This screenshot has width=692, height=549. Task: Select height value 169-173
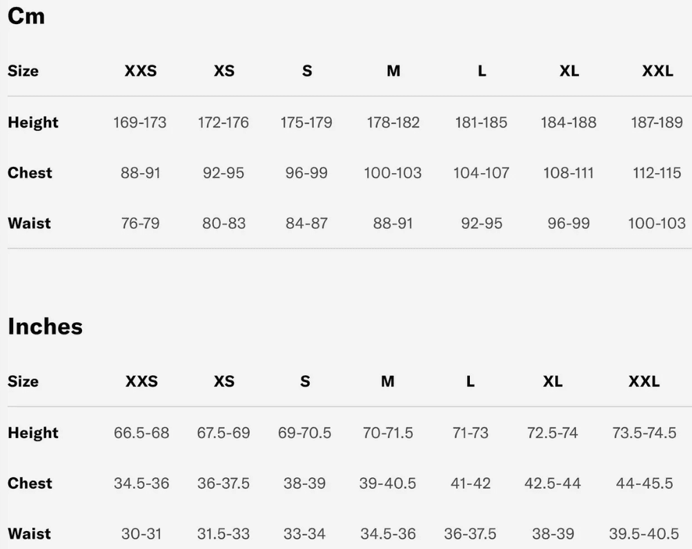click(140, 123)
